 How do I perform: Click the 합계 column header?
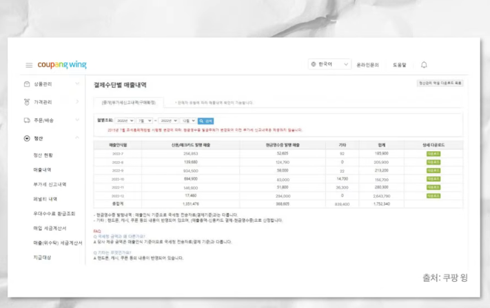[x=382, y=145]
